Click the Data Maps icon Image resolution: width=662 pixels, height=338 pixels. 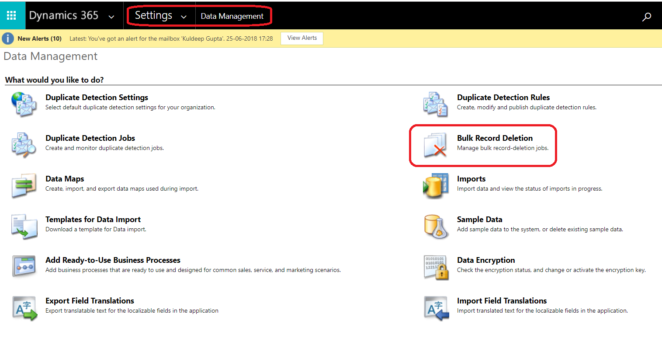24,185
